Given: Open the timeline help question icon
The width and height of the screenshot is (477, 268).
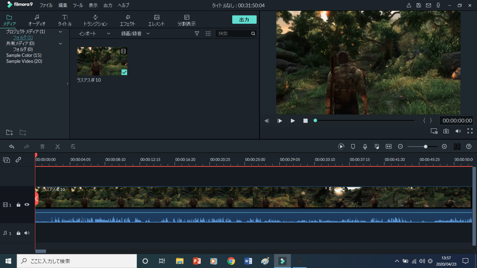Looking at the screenshot, I should [x=469, y=147].
